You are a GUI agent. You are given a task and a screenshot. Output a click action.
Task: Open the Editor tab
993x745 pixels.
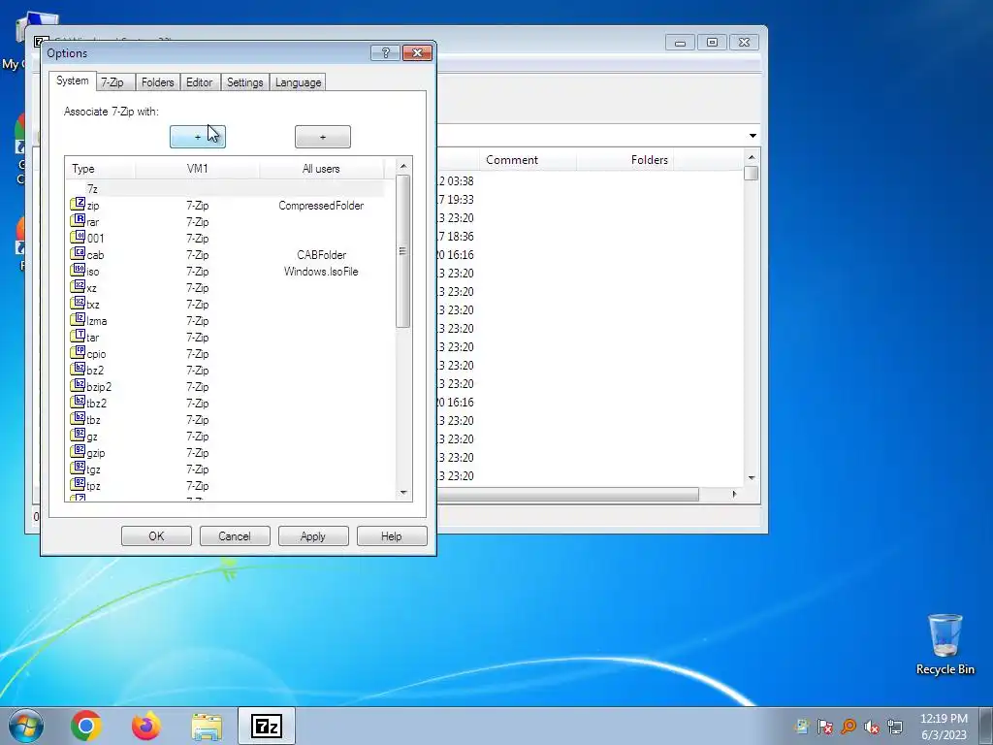200,82
